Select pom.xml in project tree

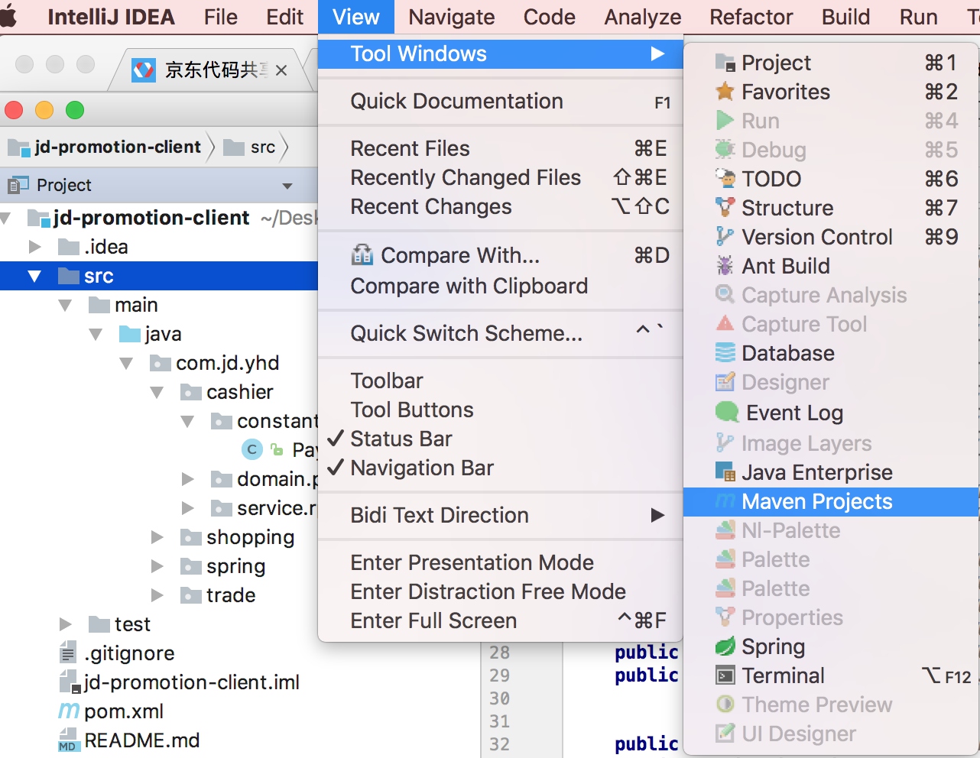click(x=159, y=711)
